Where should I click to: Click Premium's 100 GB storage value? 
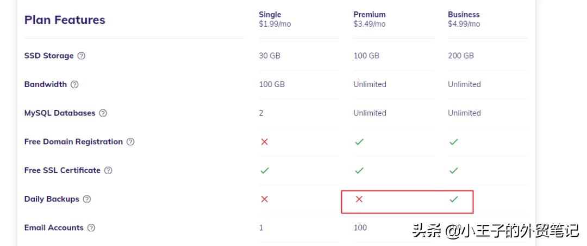pyautogui.click(x=366, y=56)
